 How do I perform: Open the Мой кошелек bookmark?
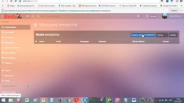click(67, 6)
